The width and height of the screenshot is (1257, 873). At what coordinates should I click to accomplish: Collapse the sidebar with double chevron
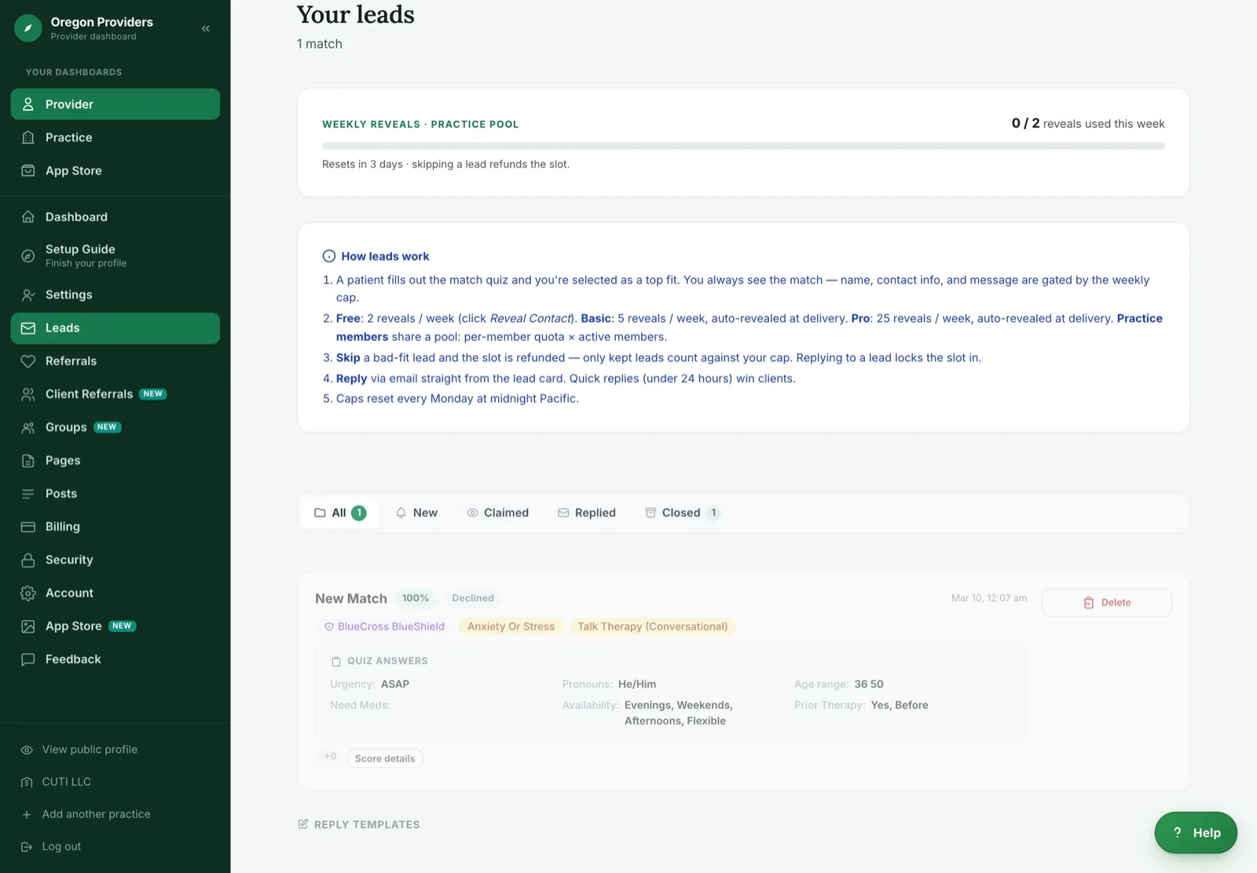206,28
